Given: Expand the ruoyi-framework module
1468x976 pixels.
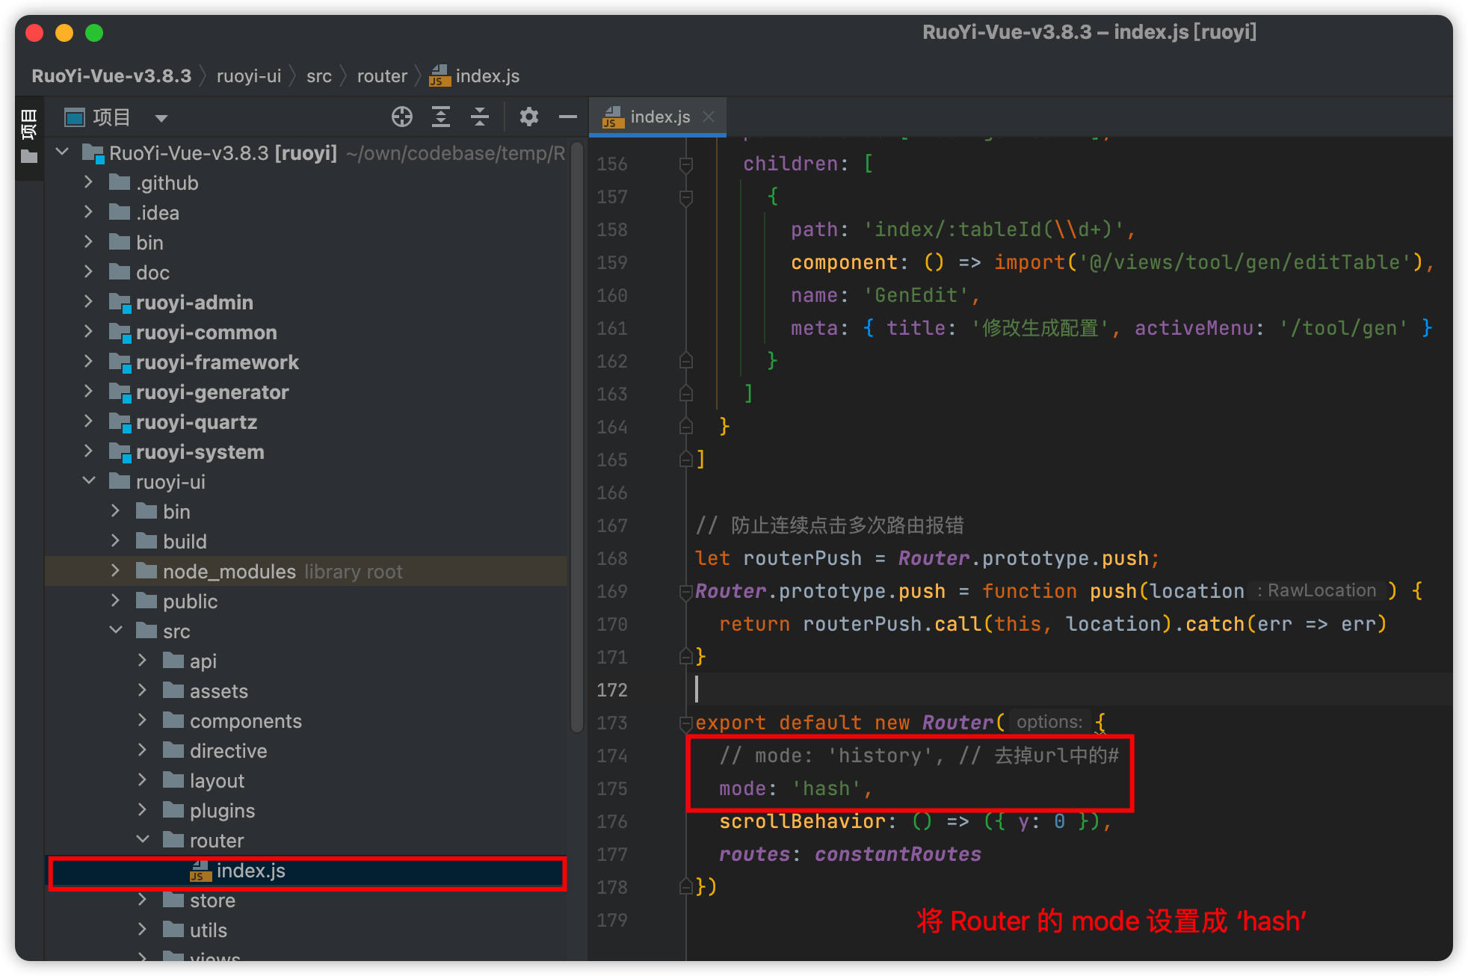Looking at the screenshot, I should tap(88, 362).
